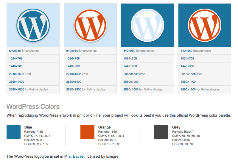Click the 'Hex #464646' text

pos(181,140)
